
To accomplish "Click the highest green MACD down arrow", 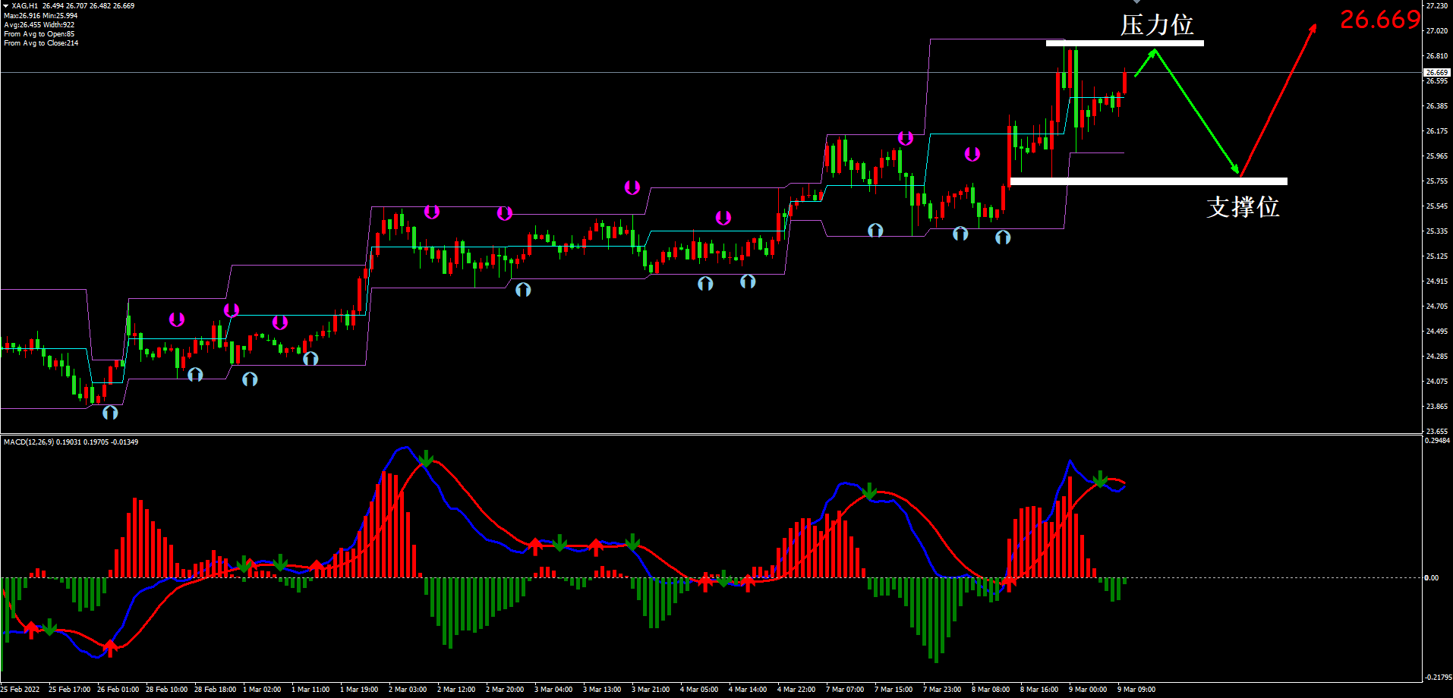I will pyautogui.click(x=426, y=458).
